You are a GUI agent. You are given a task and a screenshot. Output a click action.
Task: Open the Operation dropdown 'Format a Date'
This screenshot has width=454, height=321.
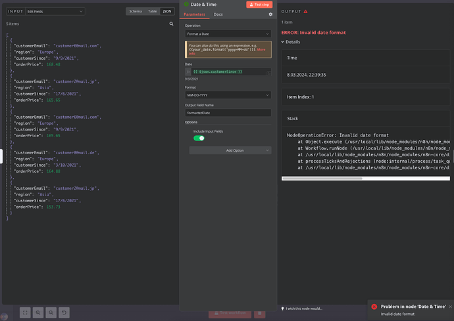228,33
